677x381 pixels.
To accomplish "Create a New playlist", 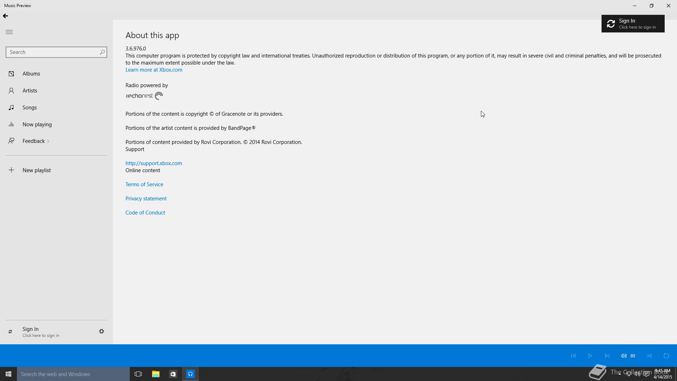I will (x=56, y=170).
